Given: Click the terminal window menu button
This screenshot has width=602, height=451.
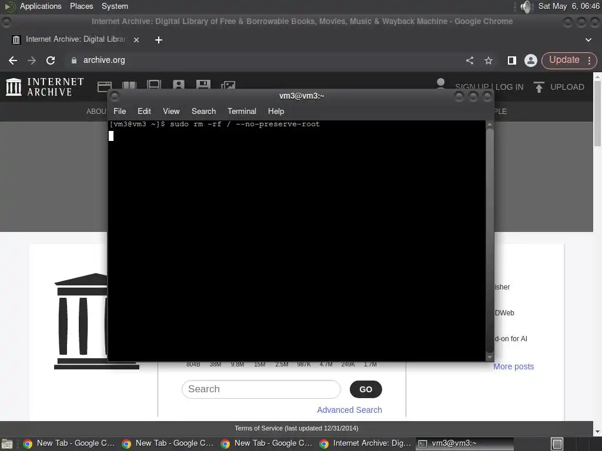Looking at the screenshot, I should [115, 96].
